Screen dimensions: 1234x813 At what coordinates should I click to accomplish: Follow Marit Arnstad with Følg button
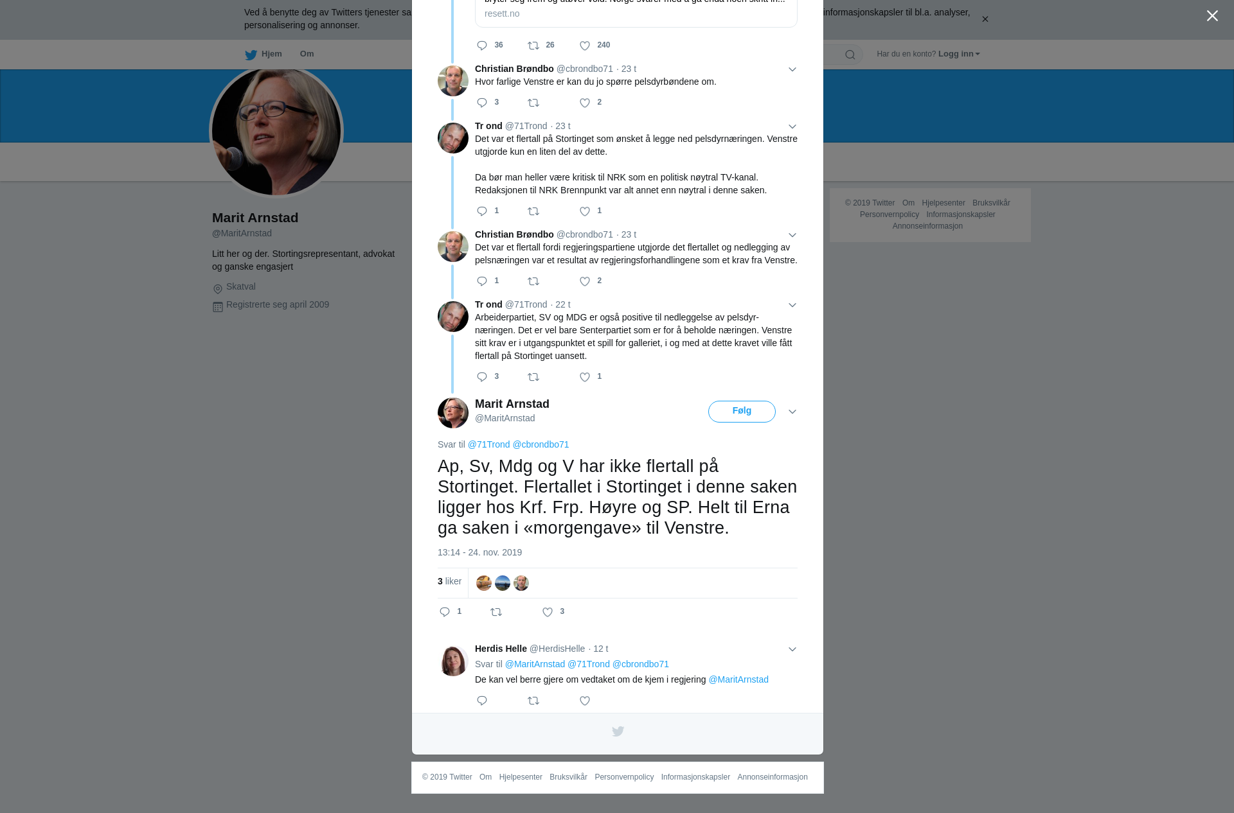[742, 411]
